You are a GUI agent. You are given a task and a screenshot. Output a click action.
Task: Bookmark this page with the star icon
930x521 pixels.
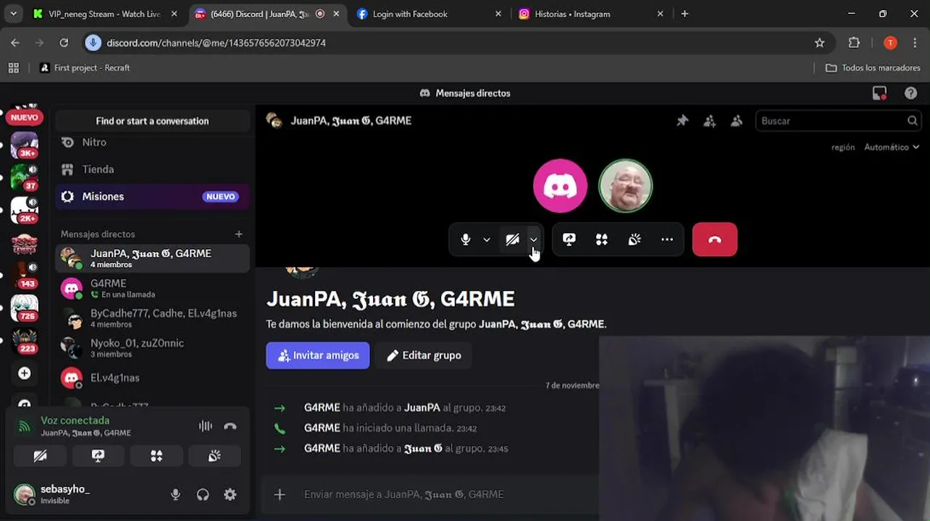(820, 43)
